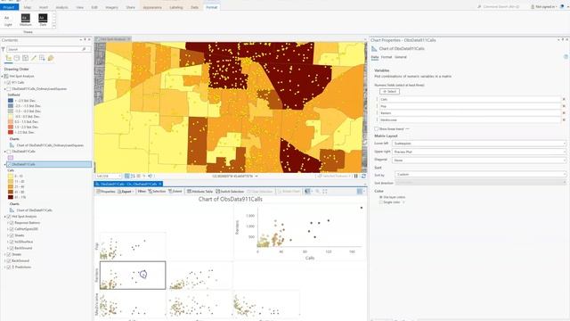Open Chart of ObsData911Calls in Contents
This screenshot has height=321, width=570.
pos(34,210)
